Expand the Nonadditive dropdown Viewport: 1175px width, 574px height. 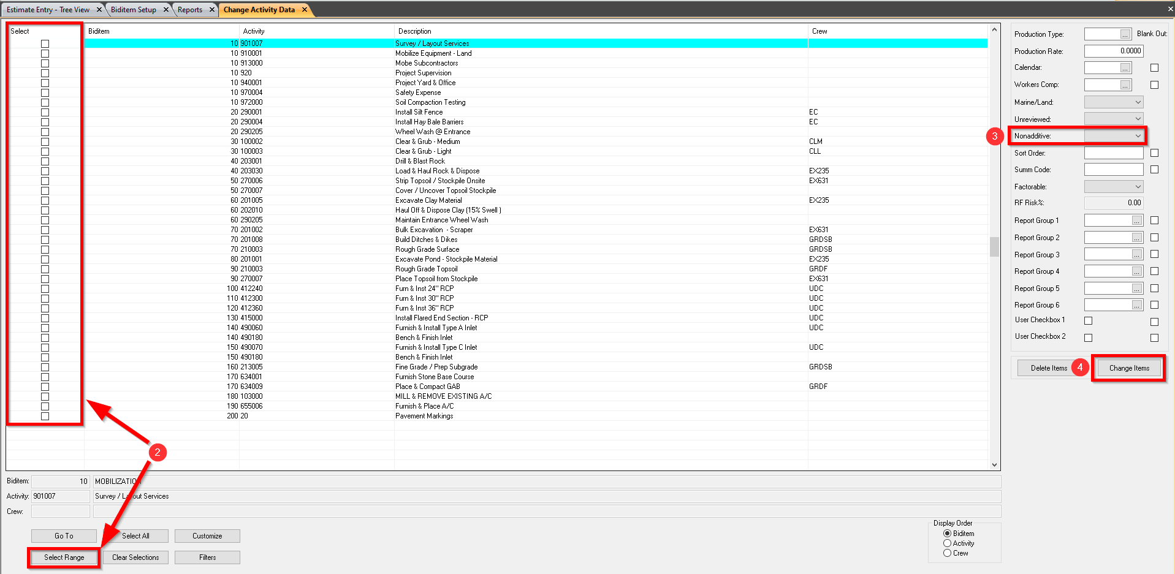1138,136
